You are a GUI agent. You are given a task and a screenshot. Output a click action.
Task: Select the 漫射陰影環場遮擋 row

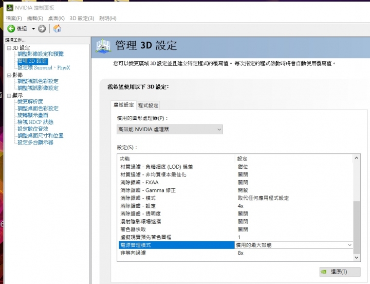click(x=235, y=222)
